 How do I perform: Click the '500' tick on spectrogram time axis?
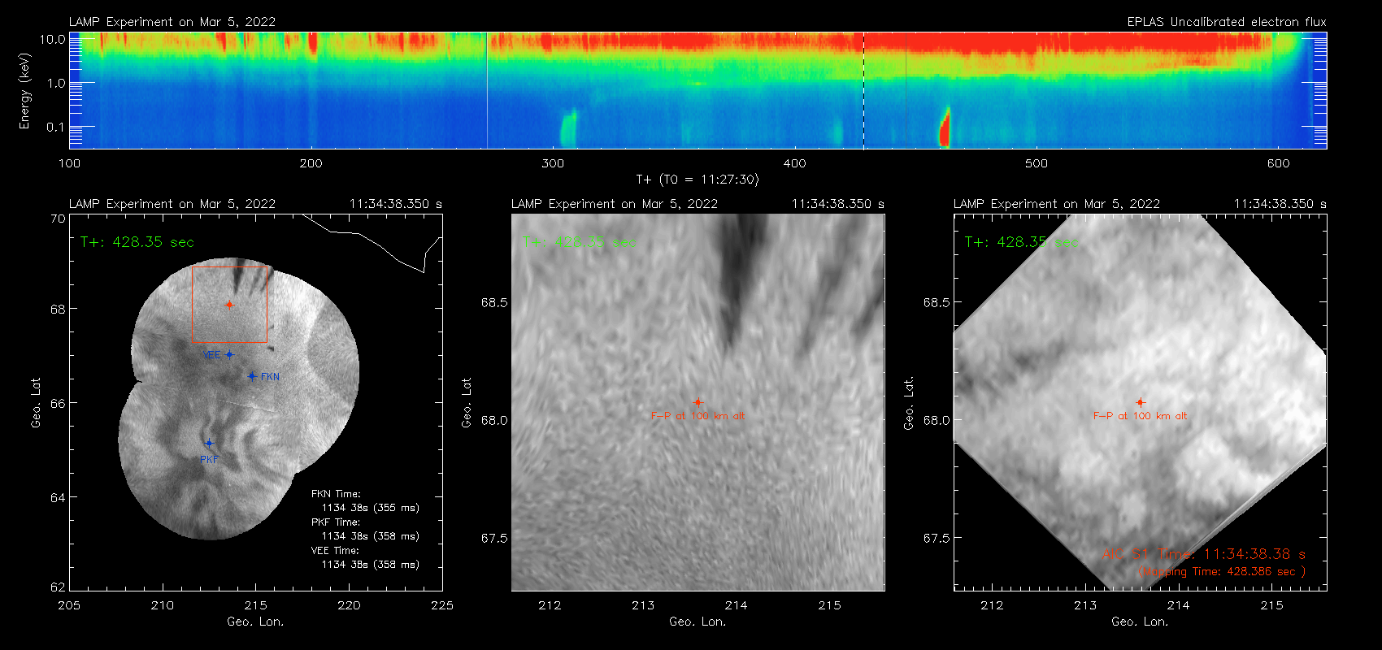1036,163
